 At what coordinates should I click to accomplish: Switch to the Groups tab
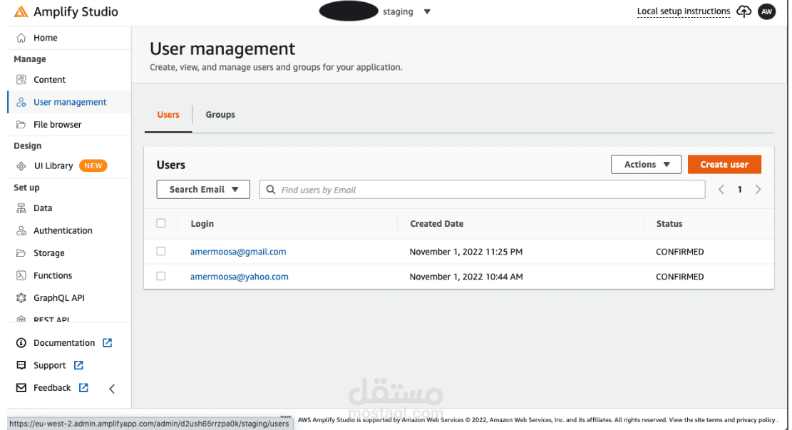pyautogui.click(x=220, y=115)
